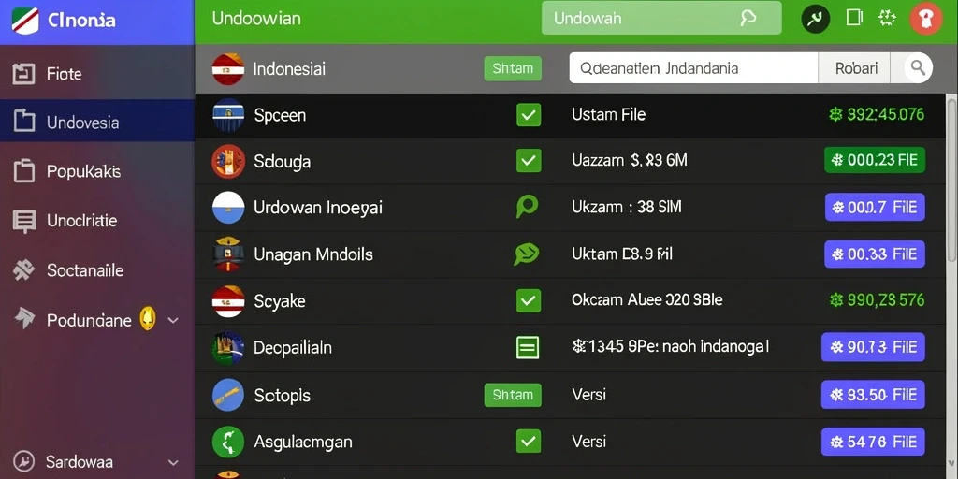This screenshot has width=958, height=479.
Task: Select the Undovesia folder icon
Action: 23,121
